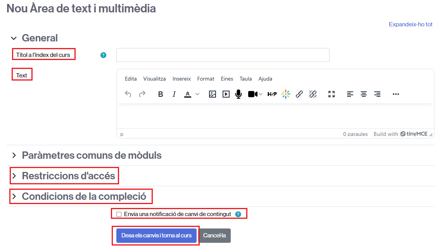Insert a link with the chain icon
This screenshot has width=444, height=249.
299,94
